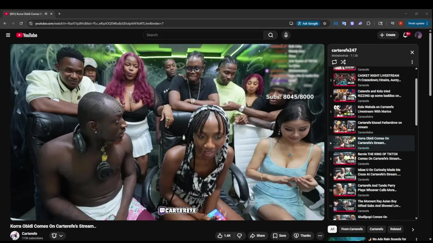Click the search magnifier button
Image resolution: width=433 pixels, height=243 pixels.
tap(271, 35)
